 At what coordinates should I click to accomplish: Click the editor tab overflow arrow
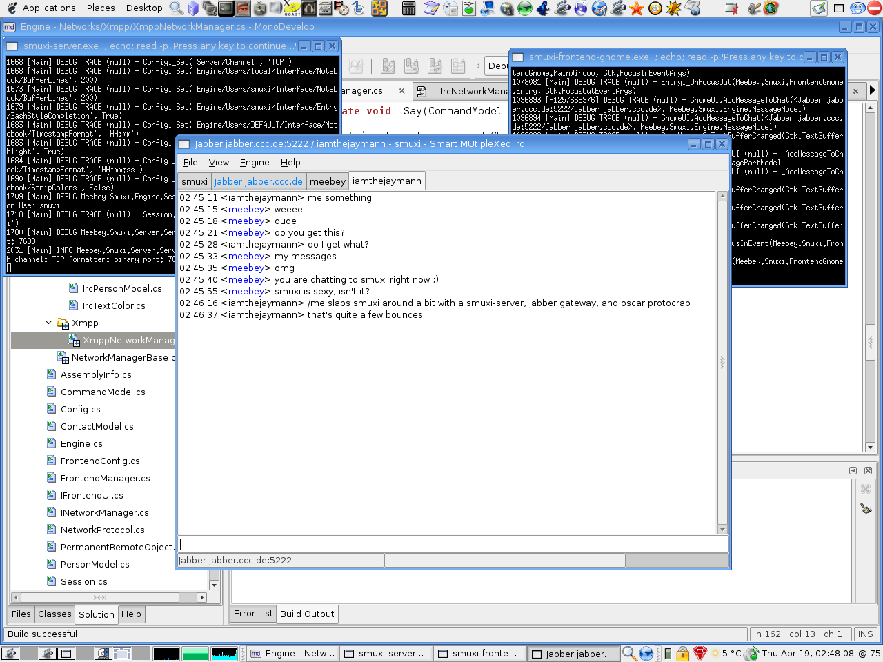pyautogui.click(x=872, y=90)
